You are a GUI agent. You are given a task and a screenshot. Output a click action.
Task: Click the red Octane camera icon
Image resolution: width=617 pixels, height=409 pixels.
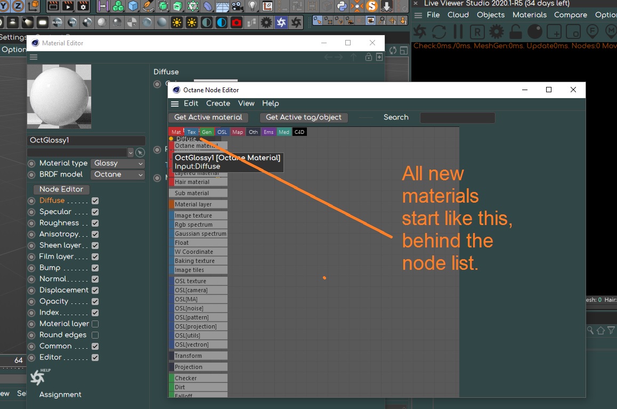(237, 22)
